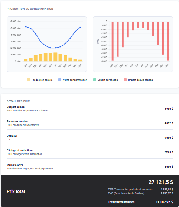Click the Pour protéger votre installation description
The width and height of the screenshot is (179, 207).
pos(25,154)
